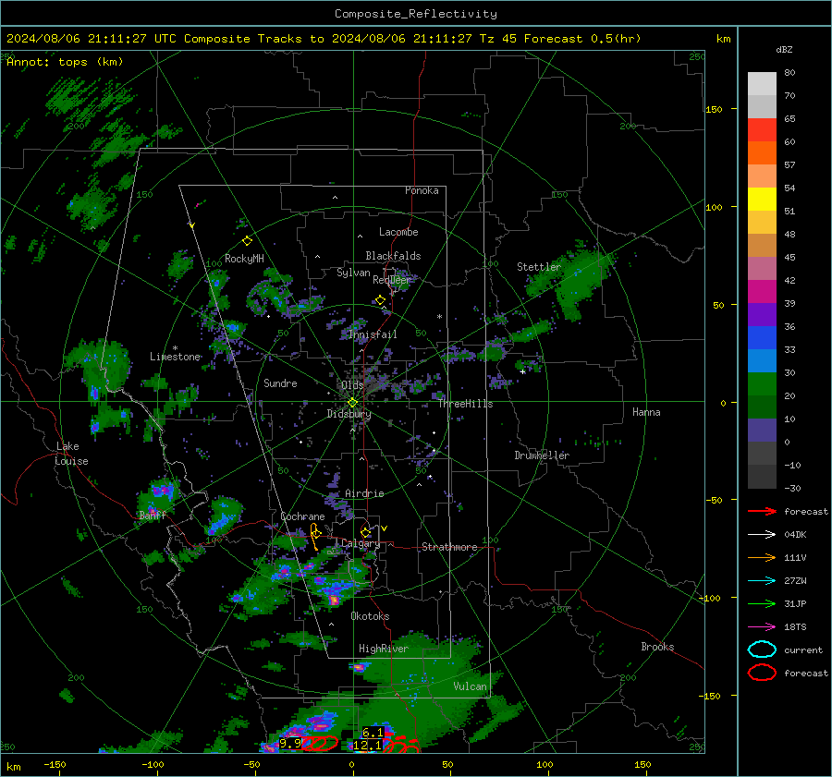The width and height of the screenshot is (832, 777).
Task: Click the red forecast arrow in legend
Action: 762,511
